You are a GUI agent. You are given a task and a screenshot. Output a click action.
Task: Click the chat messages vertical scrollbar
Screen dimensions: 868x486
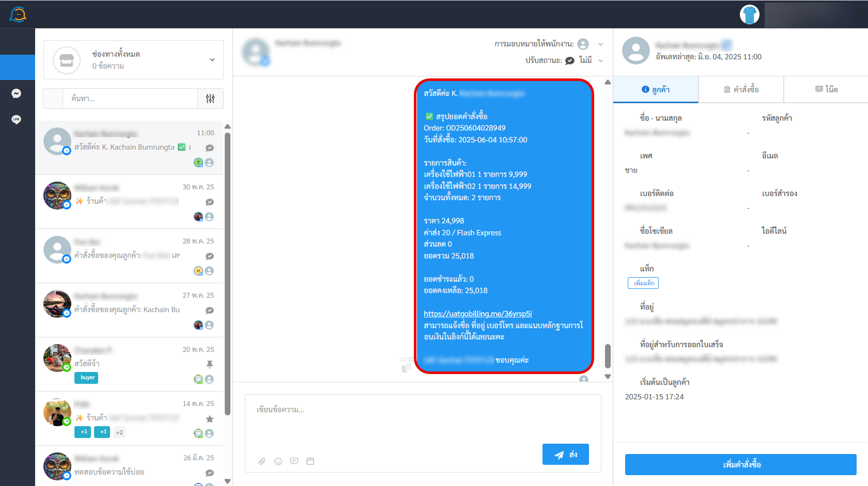point(608,356)
